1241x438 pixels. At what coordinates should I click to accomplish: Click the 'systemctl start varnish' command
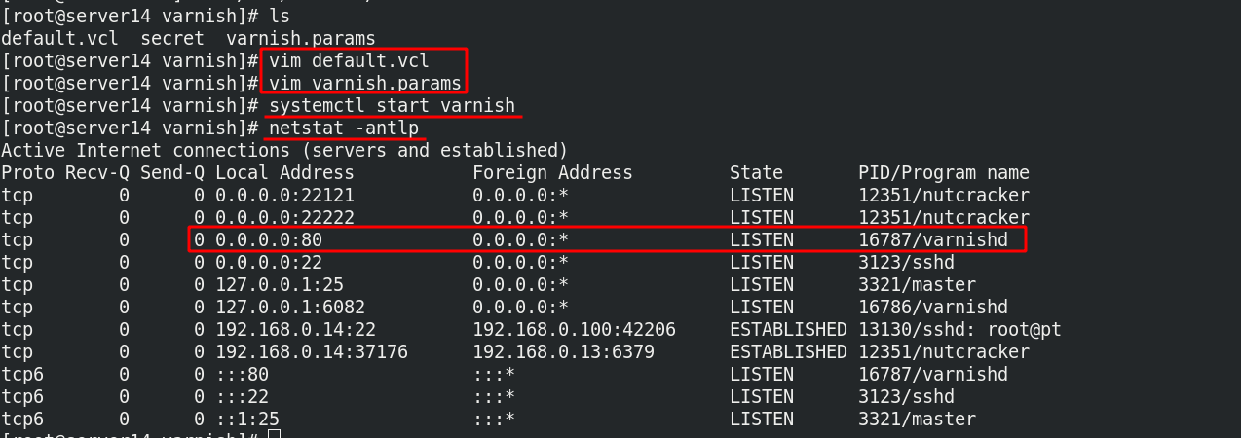393,106
